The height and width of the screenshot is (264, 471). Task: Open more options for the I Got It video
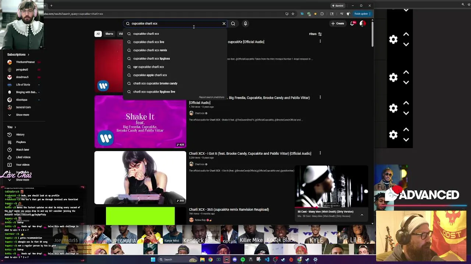tap(320, 153)
